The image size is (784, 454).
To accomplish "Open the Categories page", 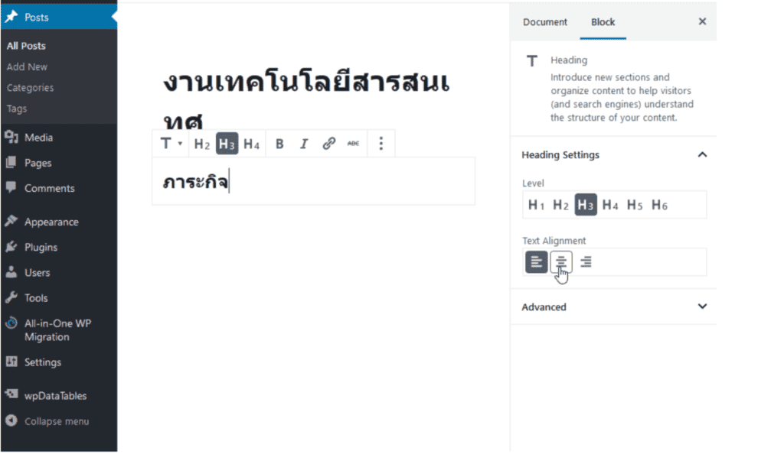I will (30, 87).
